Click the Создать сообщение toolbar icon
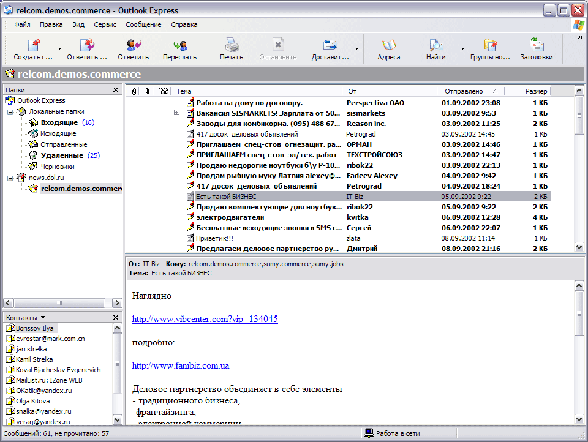 (33, 45)
